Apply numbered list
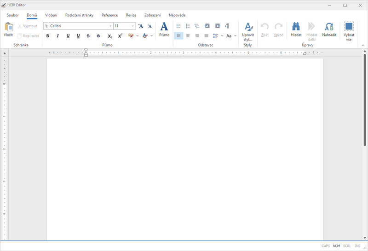This screenshot has width=368, height=251. pos(188,26)
